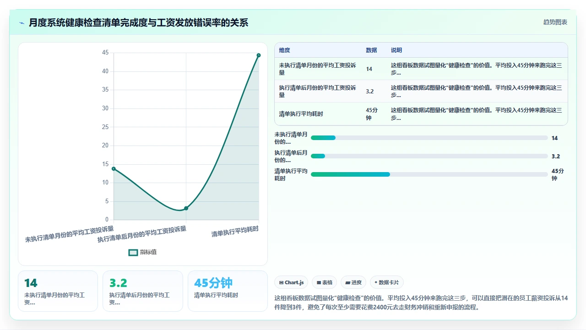Click the 指标值 legend label
This screenshot has height=330, width=586.
click(148, 252)
